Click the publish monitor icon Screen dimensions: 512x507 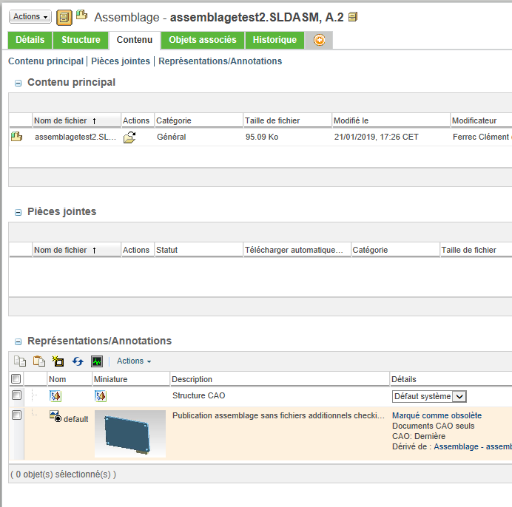point(97,361)
